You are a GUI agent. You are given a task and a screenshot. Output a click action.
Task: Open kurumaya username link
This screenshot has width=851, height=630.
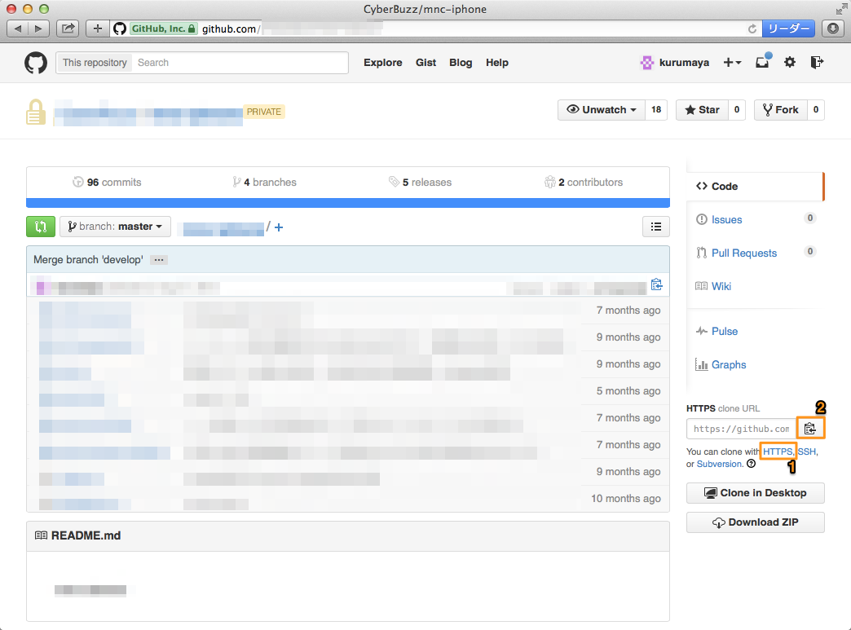tap(684, 63)
